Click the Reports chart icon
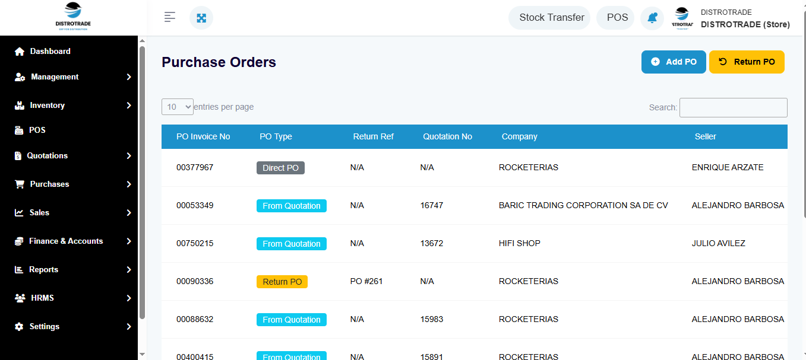This screenshot has width=806, height=360. tap(18, 270)
